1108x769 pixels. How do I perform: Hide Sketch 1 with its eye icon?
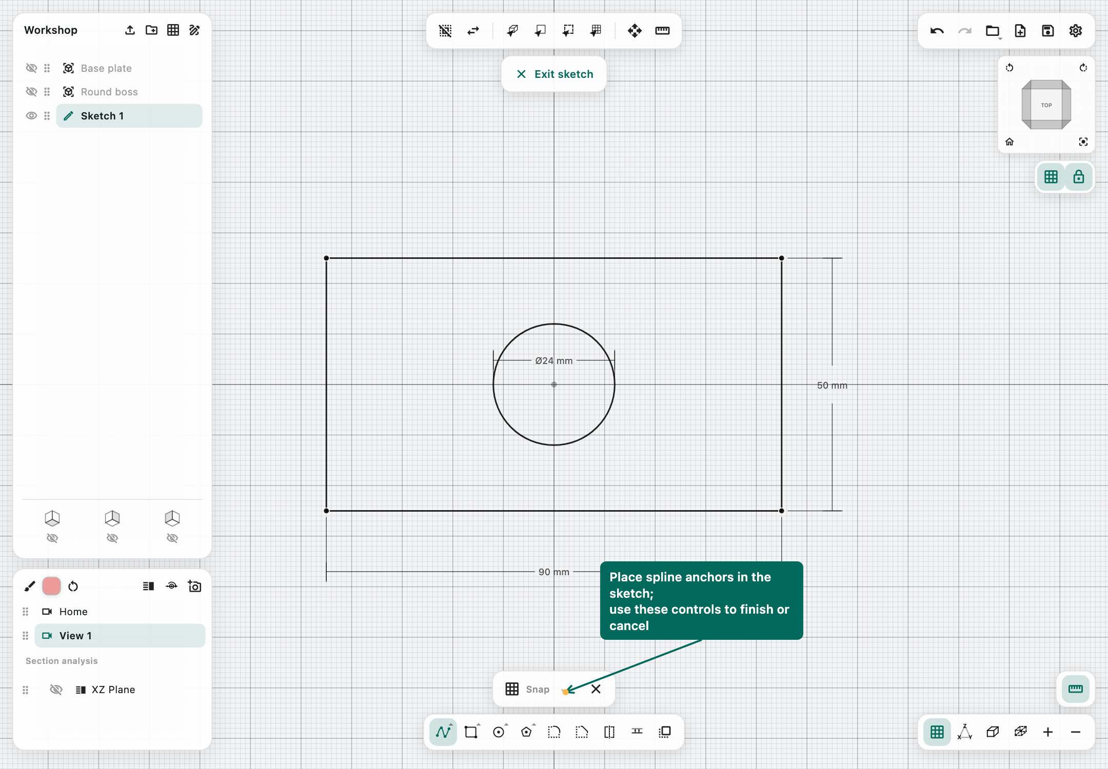tap(31, 116)
